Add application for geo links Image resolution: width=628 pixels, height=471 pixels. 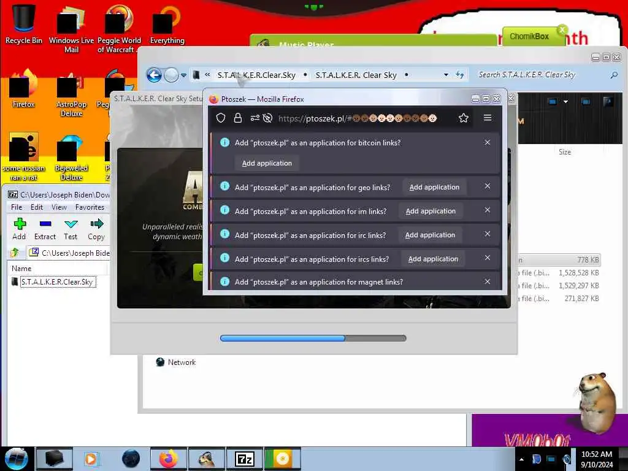(434, 187)
